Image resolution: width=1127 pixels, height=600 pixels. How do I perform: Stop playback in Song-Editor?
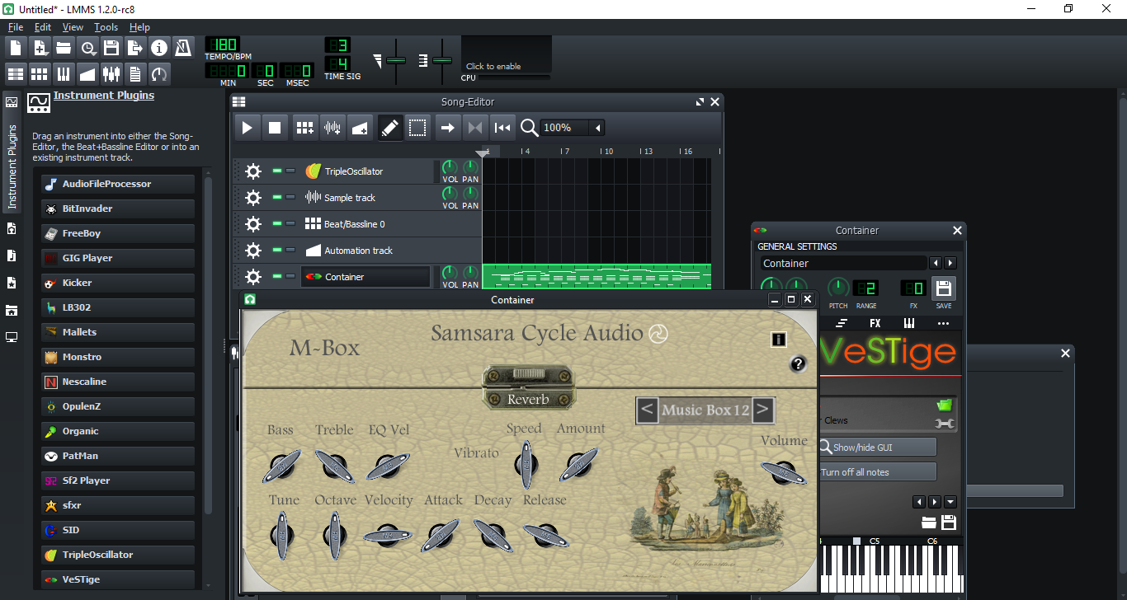[275, 128]
